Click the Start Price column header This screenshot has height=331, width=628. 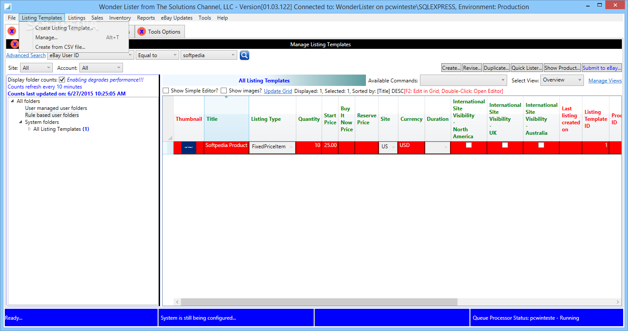330,119
